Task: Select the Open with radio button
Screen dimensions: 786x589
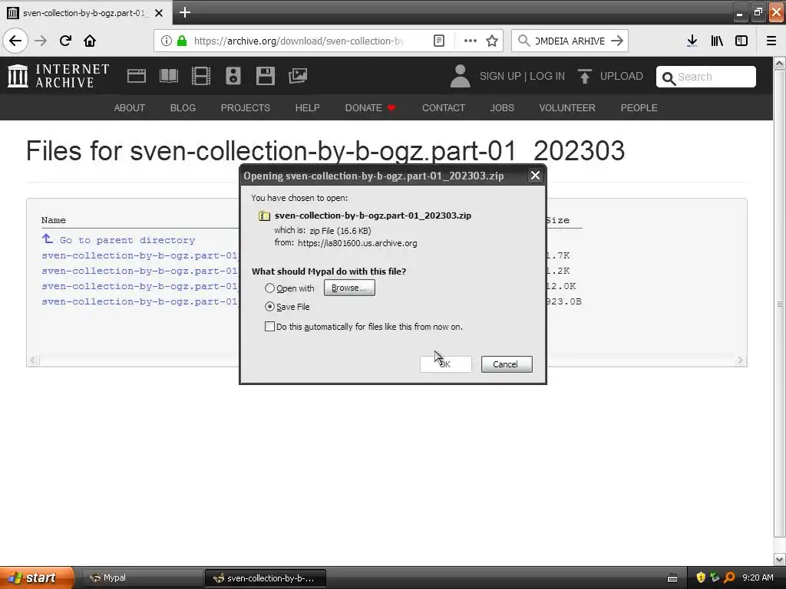Action: [x=269, y=288]
